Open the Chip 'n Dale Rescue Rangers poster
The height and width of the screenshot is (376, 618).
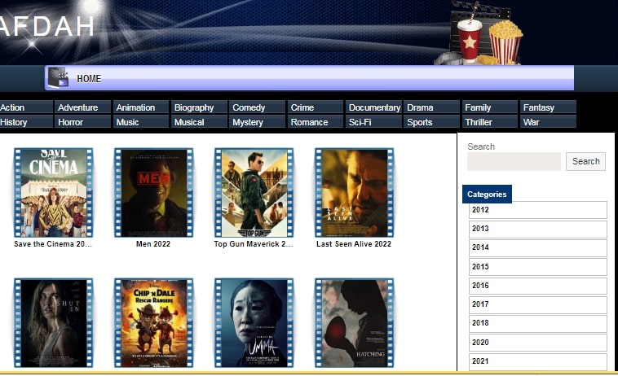(154, 323)
